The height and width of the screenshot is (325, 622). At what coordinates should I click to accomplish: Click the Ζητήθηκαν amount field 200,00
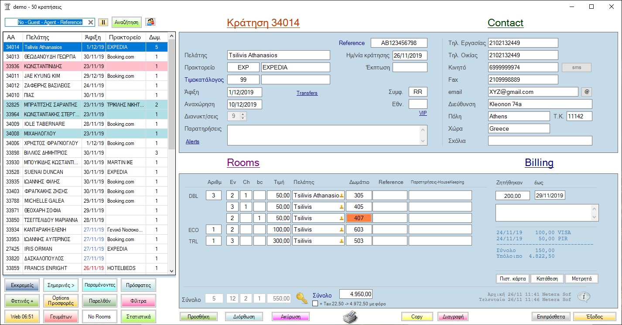513,196
